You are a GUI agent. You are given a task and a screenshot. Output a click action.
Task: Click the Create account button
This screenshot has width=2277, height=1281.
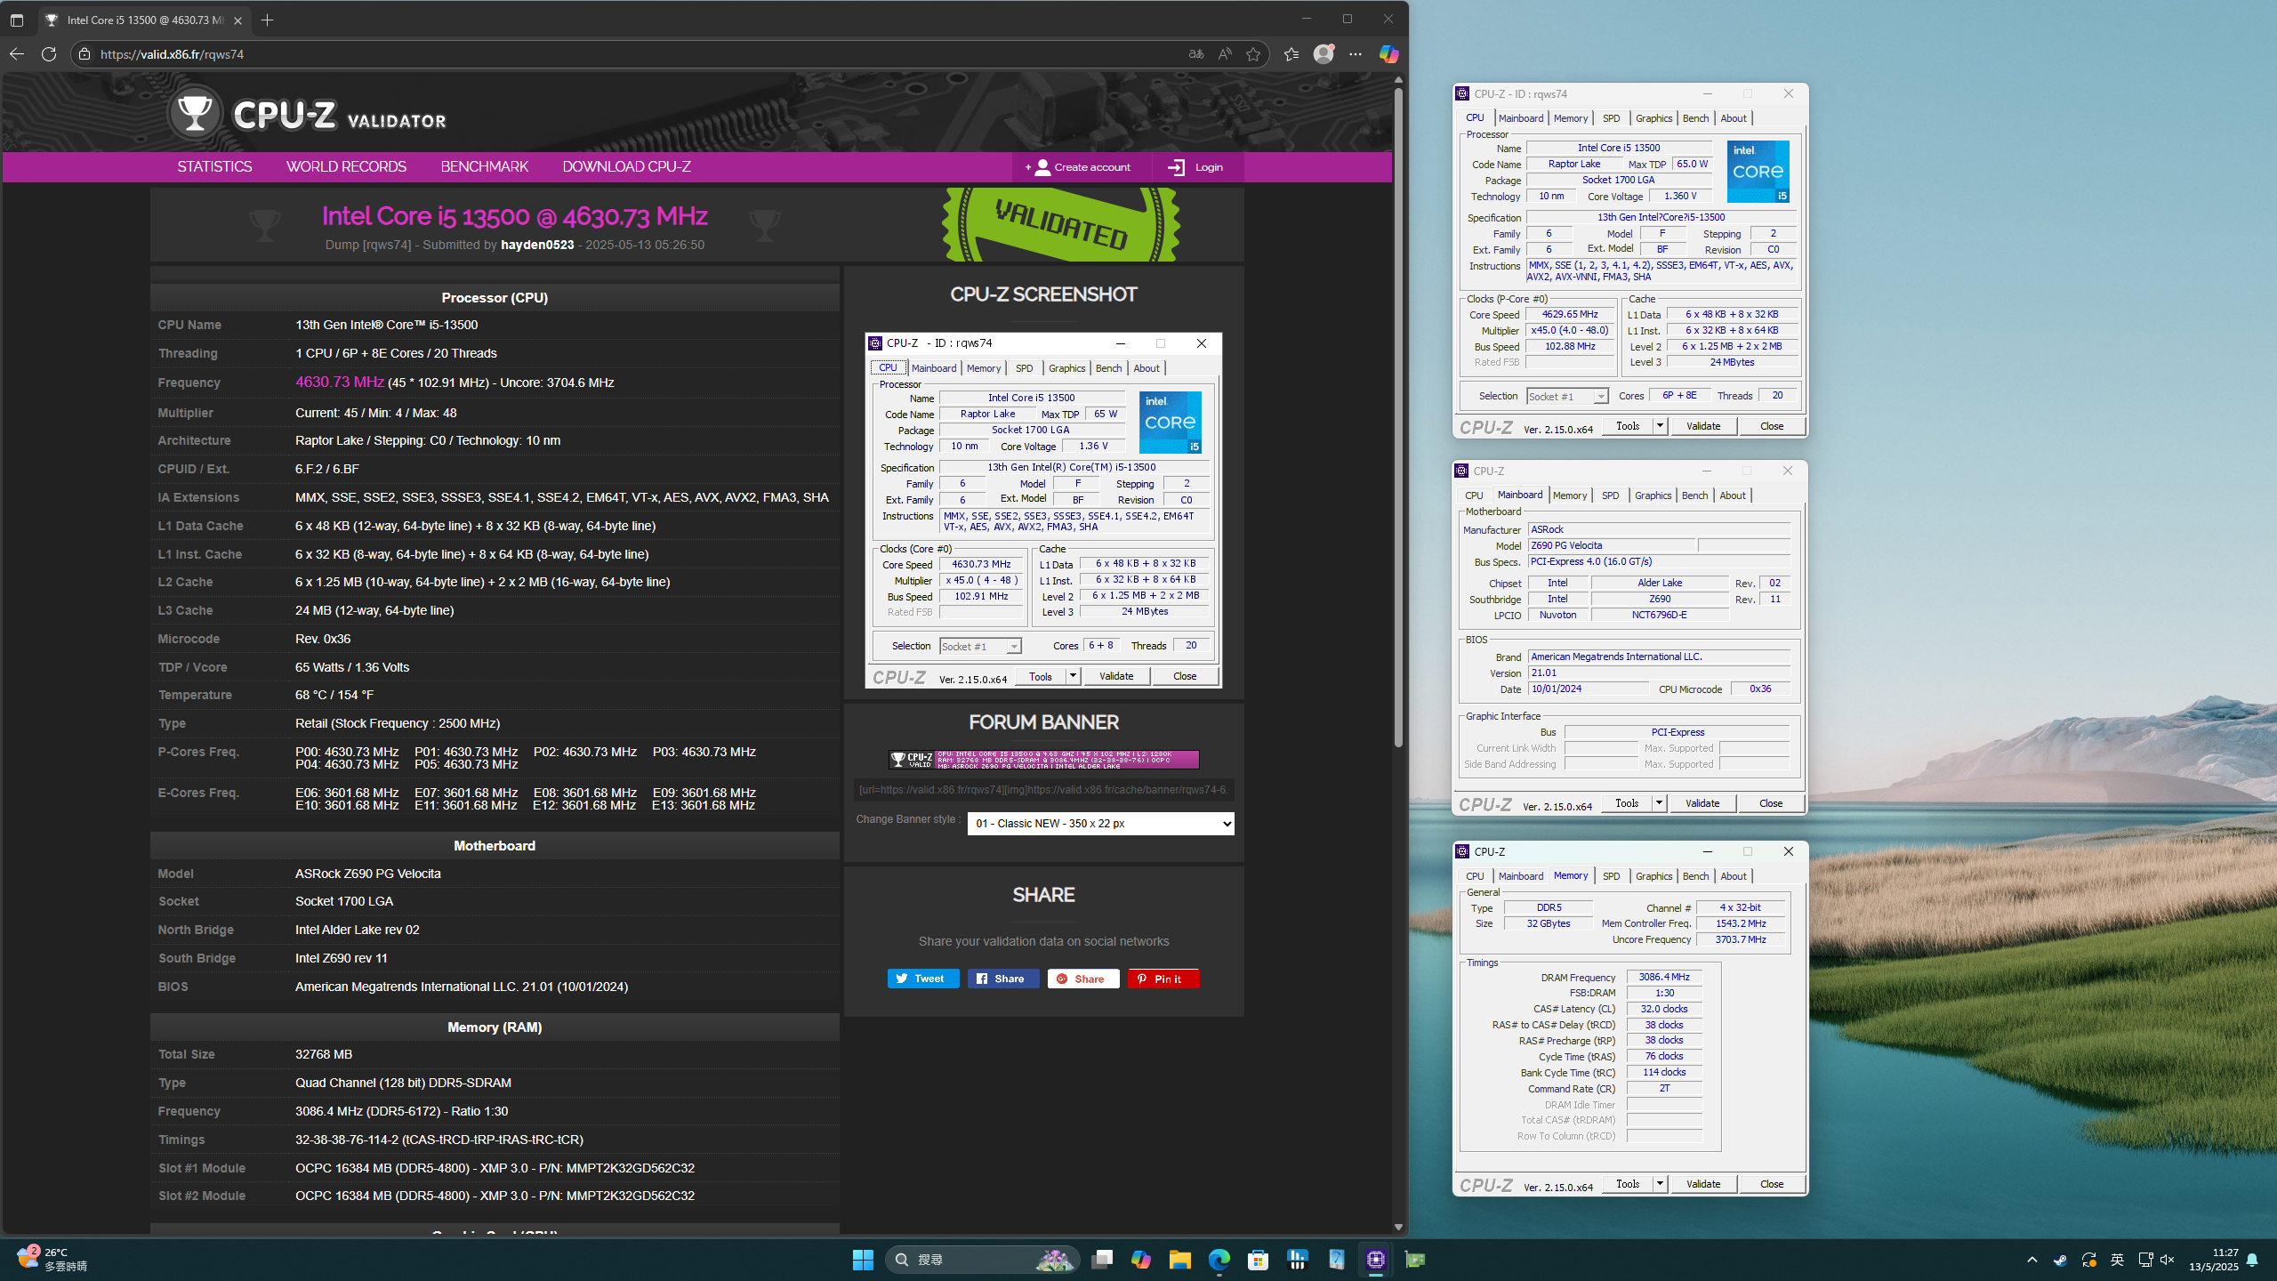[x=1082, y=167]
